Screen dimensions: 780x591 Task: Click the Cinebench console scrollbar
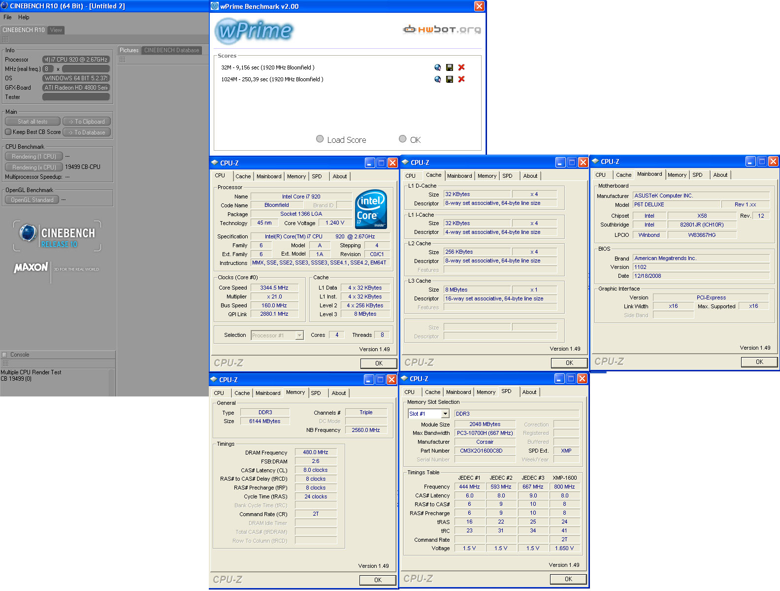pyautogui.click(x=111, y=382)
